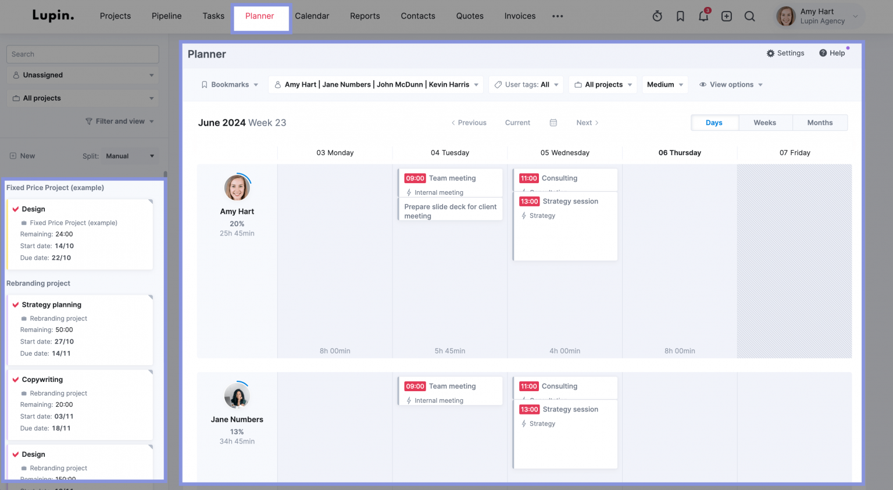Viewport: 893px width, 490px height.
Task: Open the Split mode Manual dropdown
Action: (129, 156)
